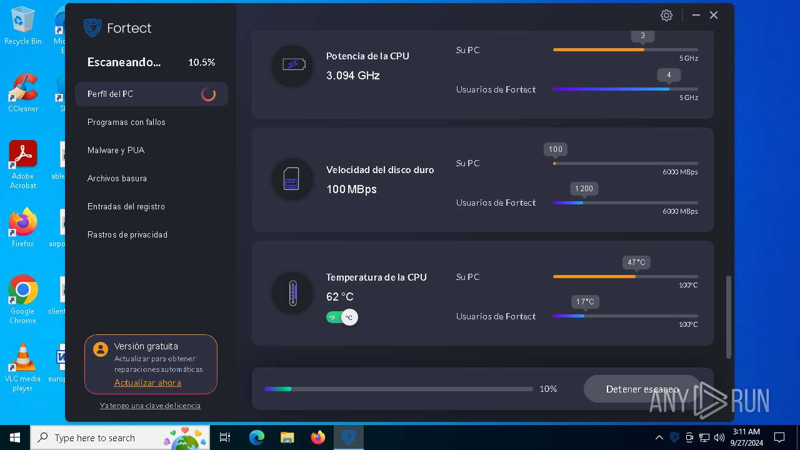This screenshot has height=450, width=800.
Task: Click the taskbar clock showing 3:11 AM
Action: coord(746,437)
